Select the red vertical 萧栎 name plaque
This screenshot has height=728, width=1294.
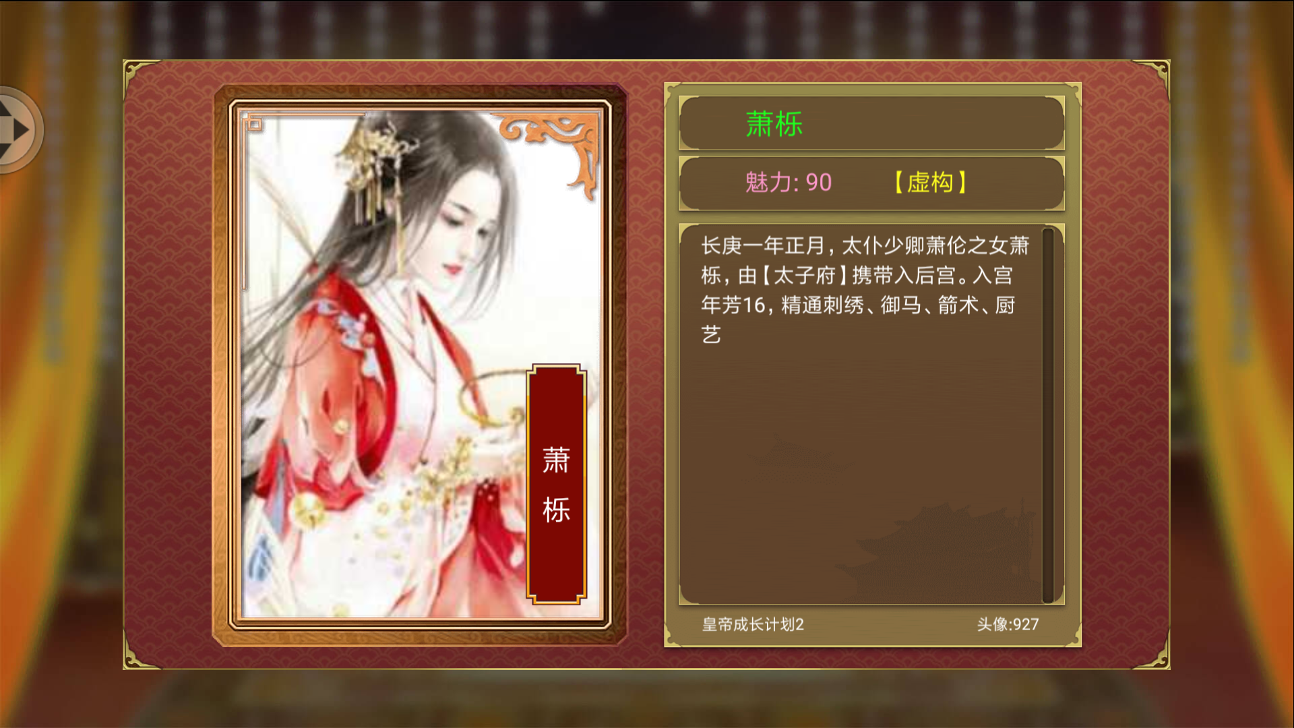pyautogui.click(x=556, y=485)
